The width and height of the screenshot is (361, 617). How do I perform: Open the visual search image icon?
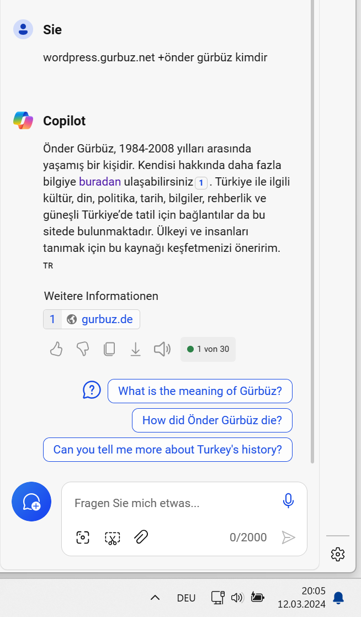click(83, 537)
